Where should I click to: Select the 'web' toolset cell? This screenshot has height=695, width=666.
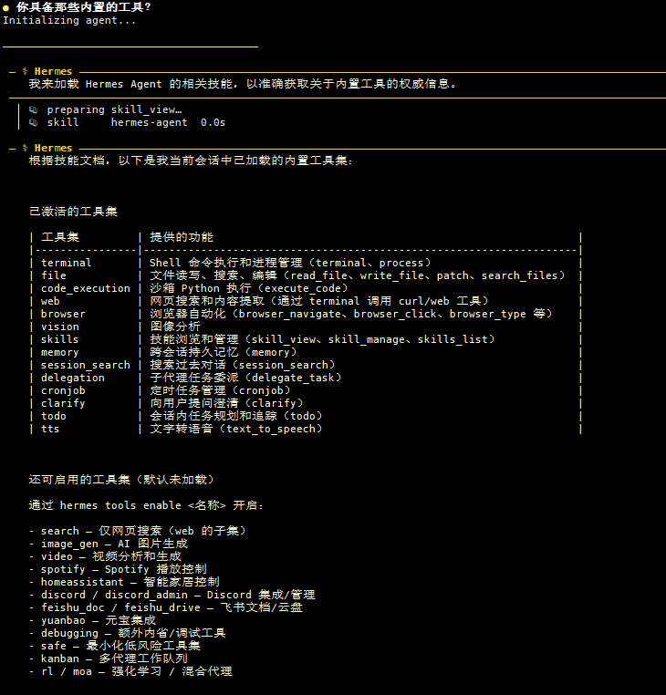pos(50,301)
